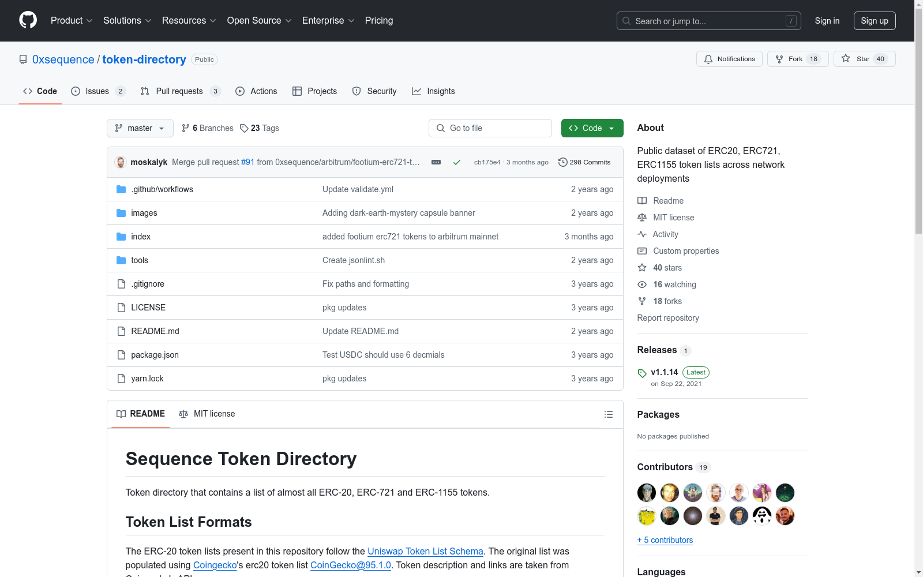Screen dimensions: 923x577
Task: Open the Uniswap Token List Schema link
Action: point(425,551)
